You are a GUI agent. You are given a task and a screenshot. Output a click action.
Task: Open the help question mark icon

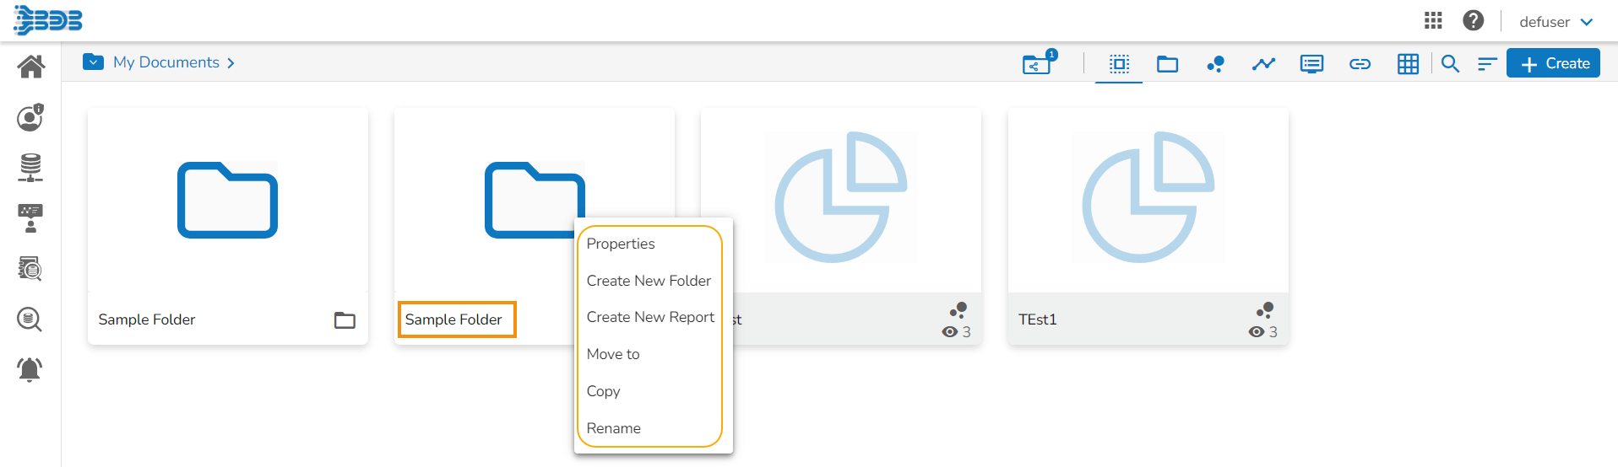coord(1474,21)
